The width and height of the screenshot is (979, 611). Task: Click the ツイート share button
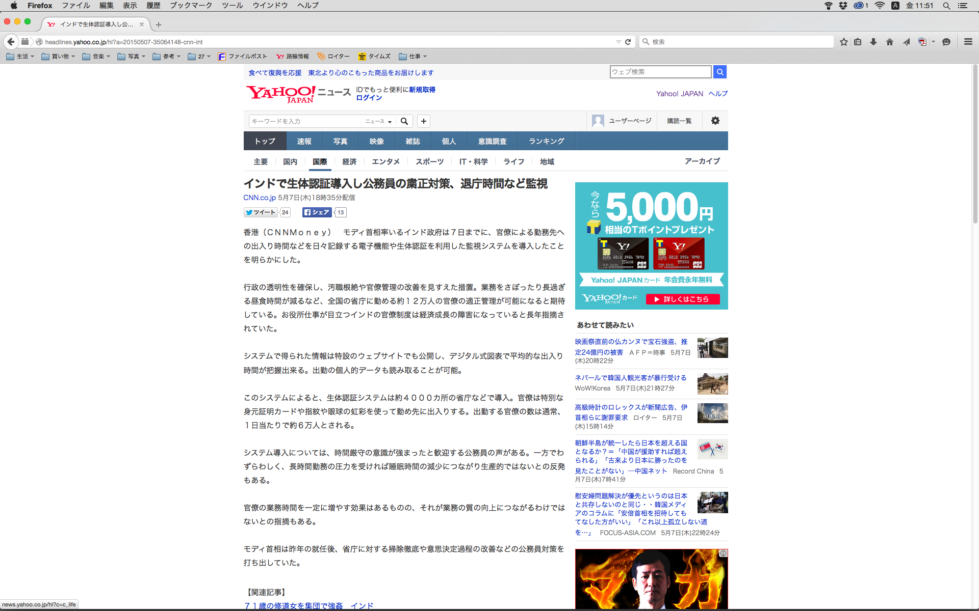261,212
